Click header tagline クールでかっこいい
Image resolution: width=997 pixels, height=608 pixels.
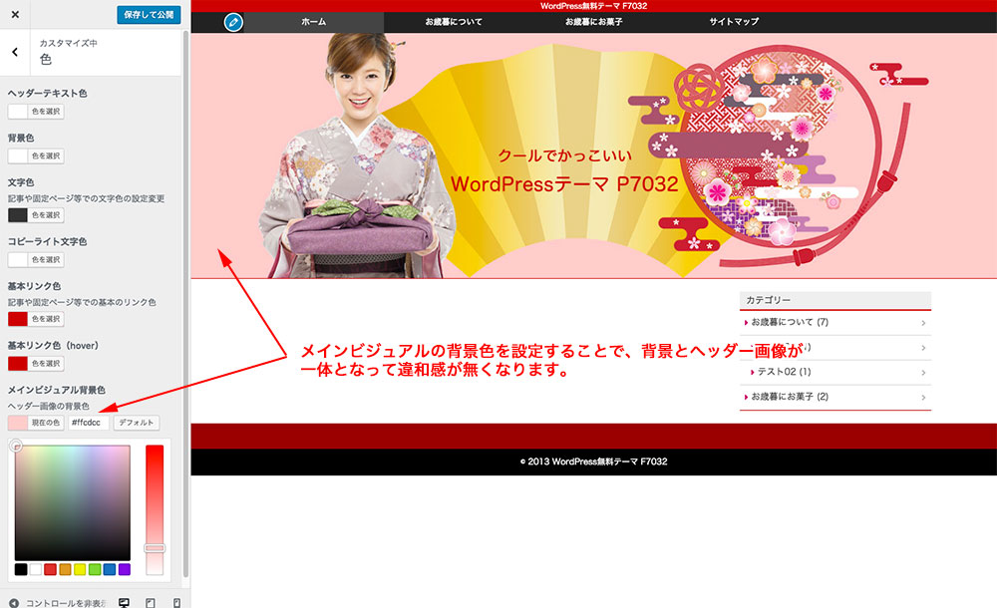pyautogui.click(x=564, y=155)
